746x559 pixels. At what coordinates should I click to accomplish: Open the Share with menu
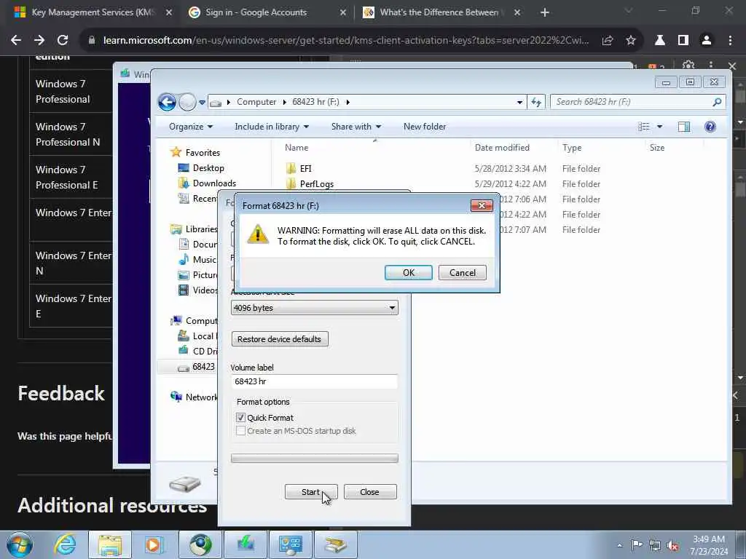[356, 127]
